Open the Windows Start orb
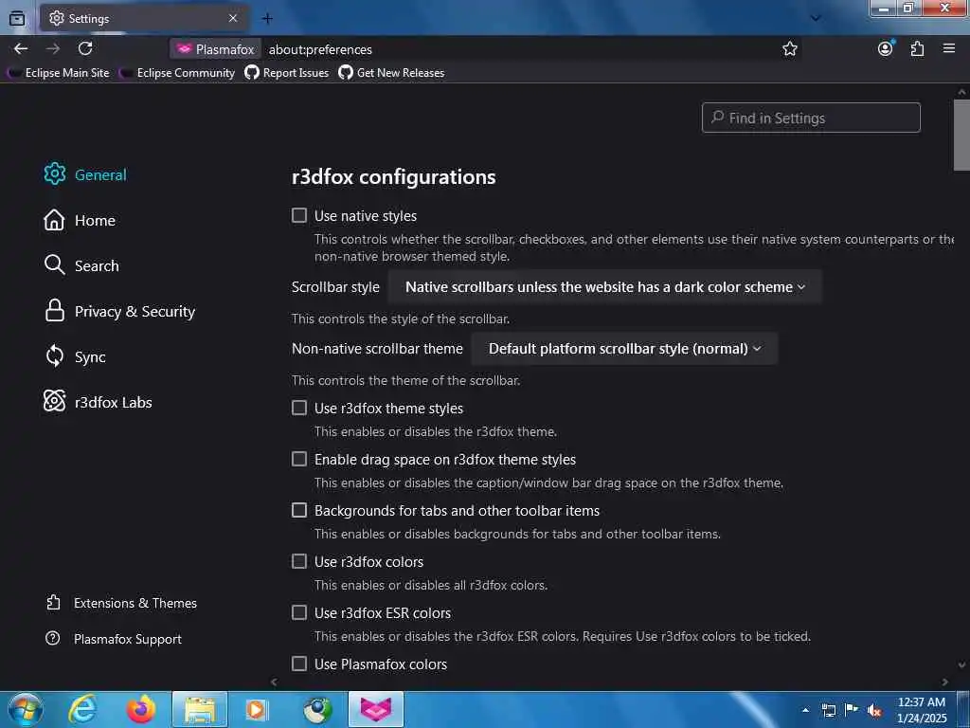This screenshot has height=728, width=970. [x=26, y=709]
